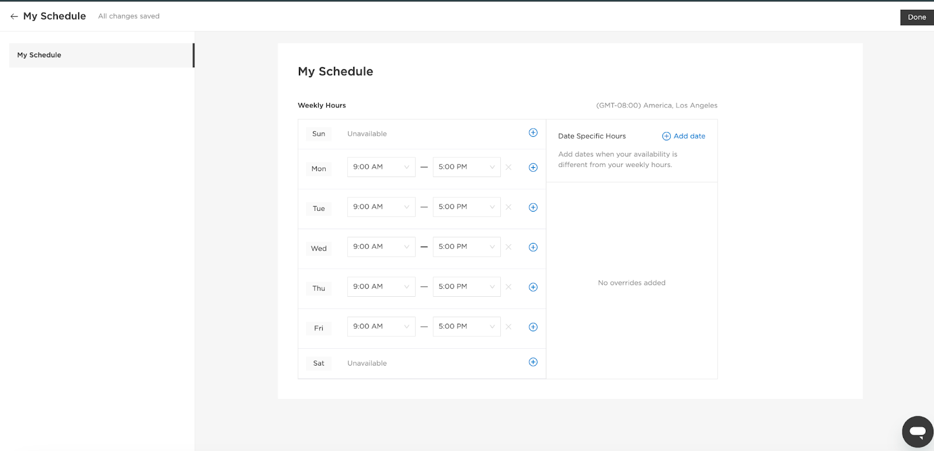934x451 pixels.
Task: Add another time range for Monday
Action: [x=533, y=168]
